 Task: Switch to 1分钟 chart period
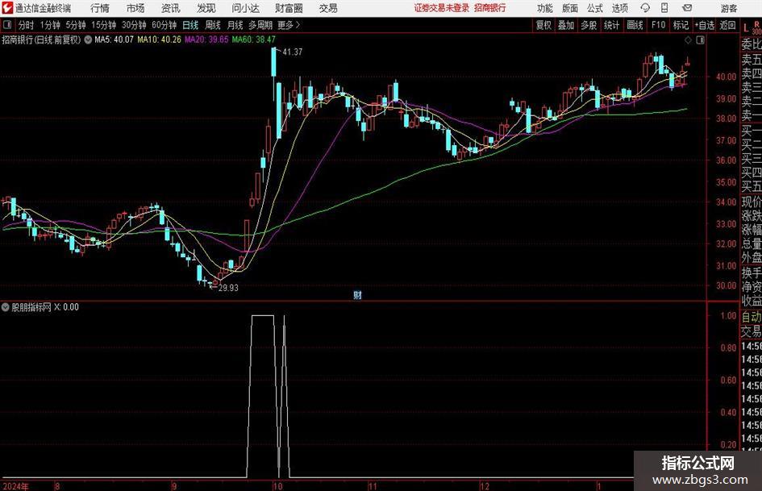coord(50,25)
